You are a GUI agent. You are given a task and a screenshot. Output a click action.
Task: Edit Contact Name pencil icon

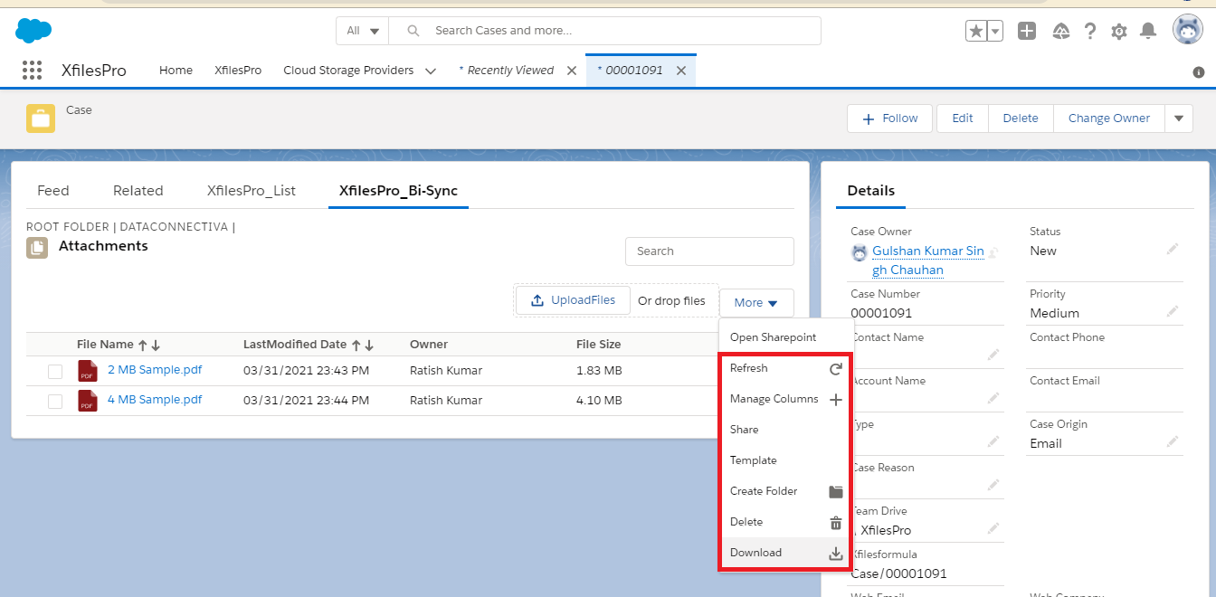[x=993, y=355]
